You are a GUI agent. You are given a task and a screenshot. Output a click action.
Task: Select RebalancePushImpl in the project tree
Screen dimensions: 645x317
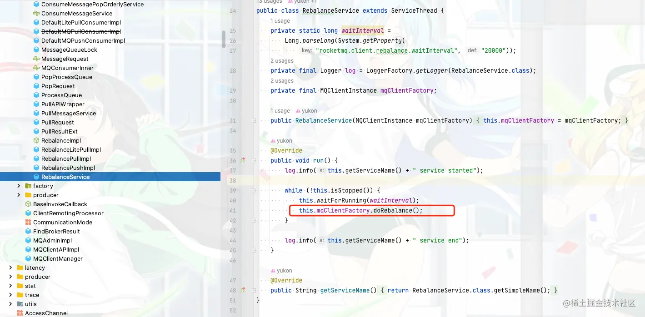[x=68, y=168]
